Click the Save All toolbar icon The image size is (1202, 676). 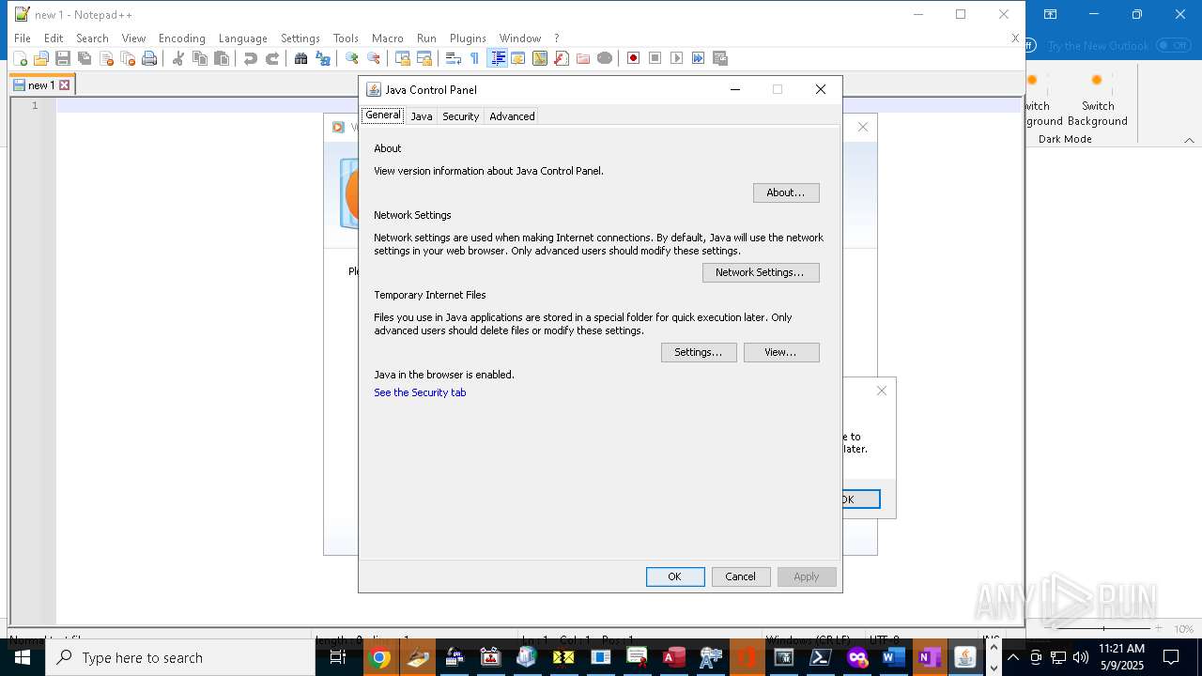[x=85, y=58]
